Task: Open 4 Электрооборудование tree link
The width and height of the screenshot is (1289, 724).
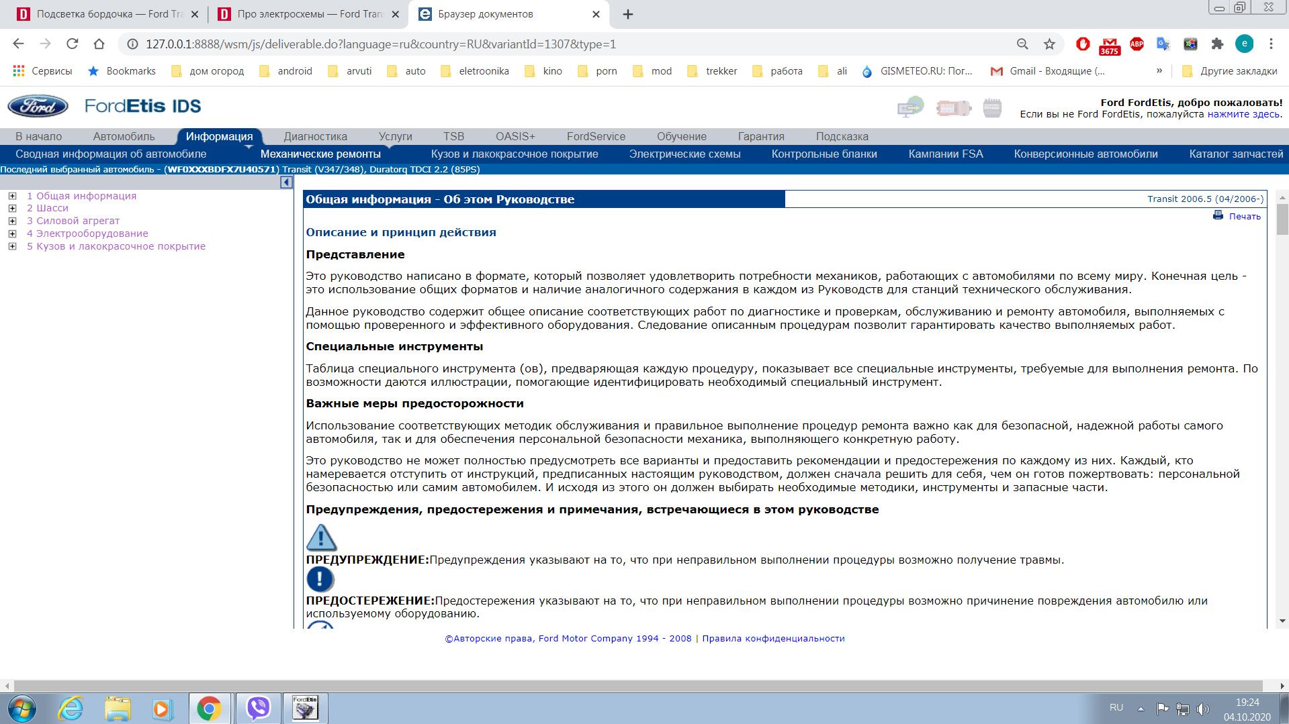Action: click(87, 234)
